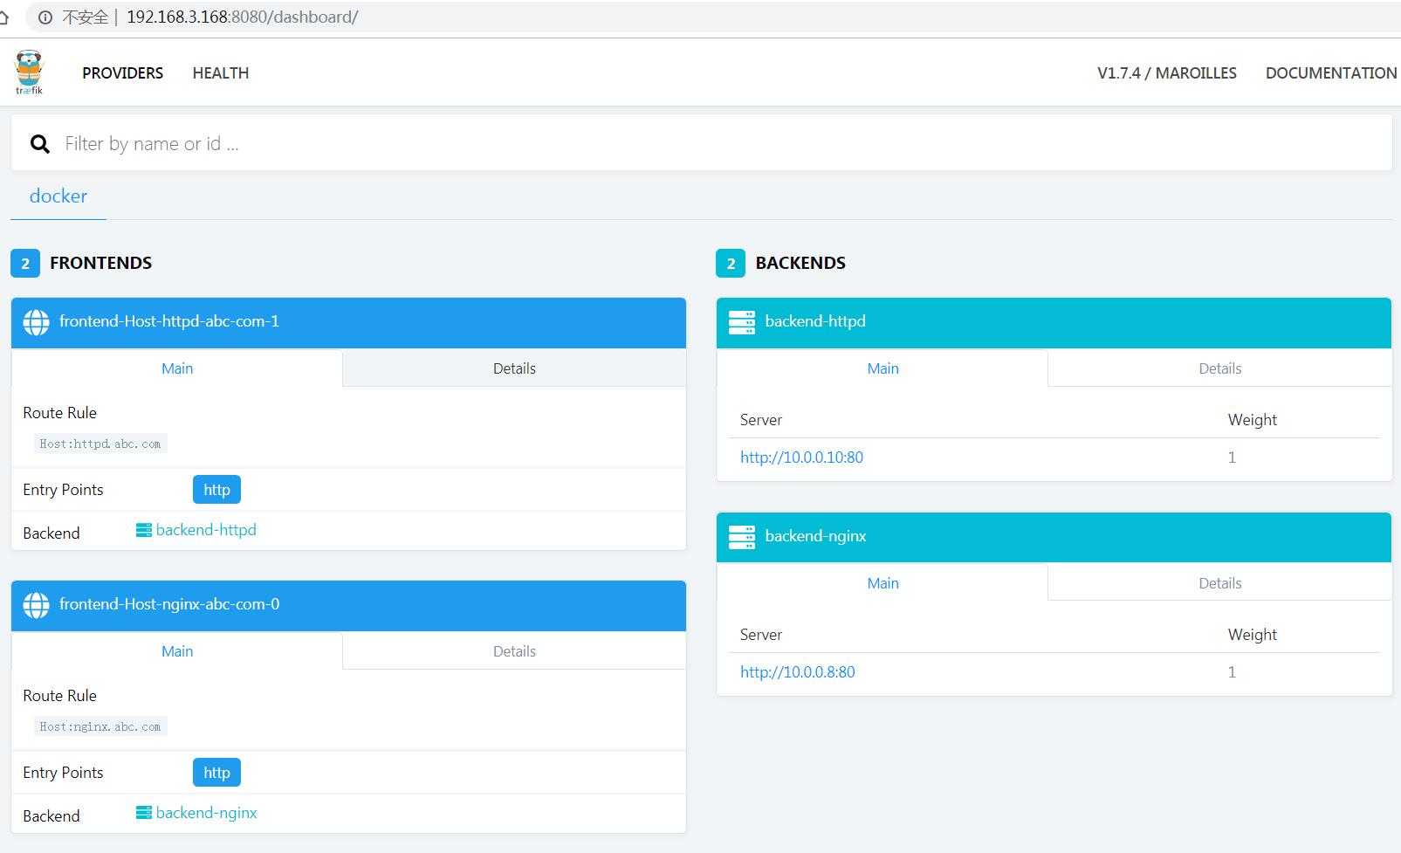Open server link http://10.0.0.10:80

coord(801,457)
